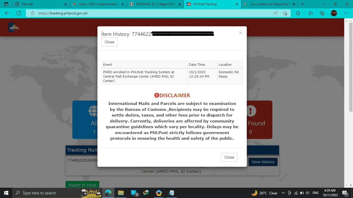
Task: Open Microsoft Edge from taskbar
Action: [x=108, y=193]
